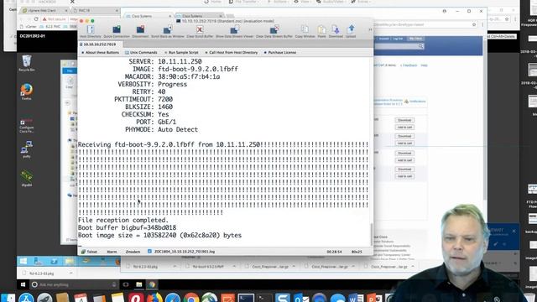Open Configure Cisco desktop shortcut
This screenshot has height=302, width=537.
coord(26,126)
